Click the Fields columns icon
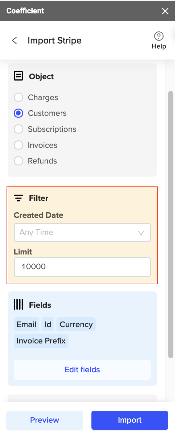175x437 pixels. (18, 305)
